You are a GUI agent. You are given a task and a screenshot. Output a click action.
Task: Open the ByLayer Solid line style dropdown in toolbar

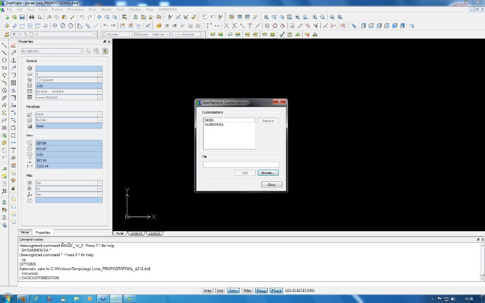click(x=168, y=34)
